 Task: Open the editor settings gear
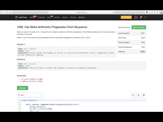[144, 95]
